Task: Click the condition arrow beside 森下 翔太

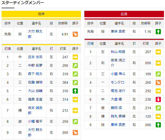Action: point(75,74)
